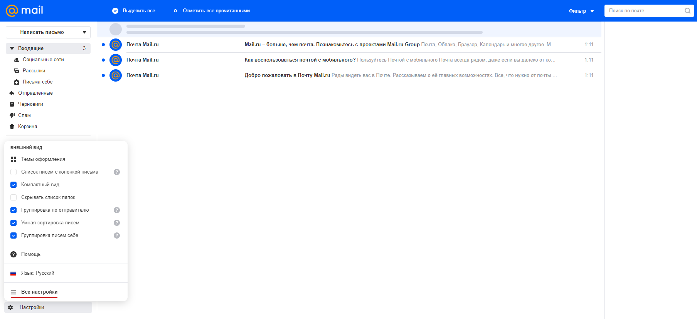Open email Добро пожаловать в Почту Mail.ru
Viewport: 697px width, 319px height.
(x=349, y=75)
